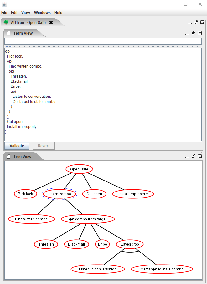
Task: Click 'Get target to state combo' term line
Action: coord(34,102)
